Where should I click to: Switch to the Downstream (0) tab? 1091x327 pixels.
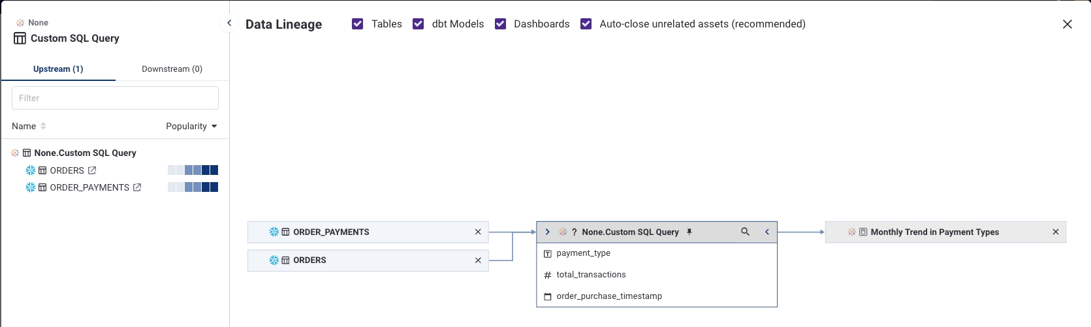coord(172,69)
